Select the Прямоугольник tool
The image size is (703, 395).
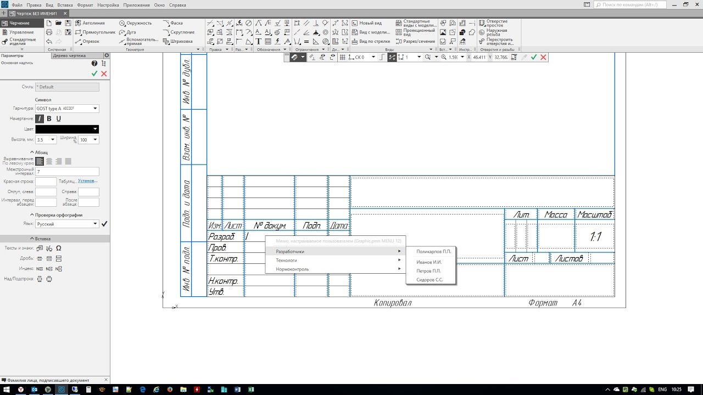[x=96, y=32]
